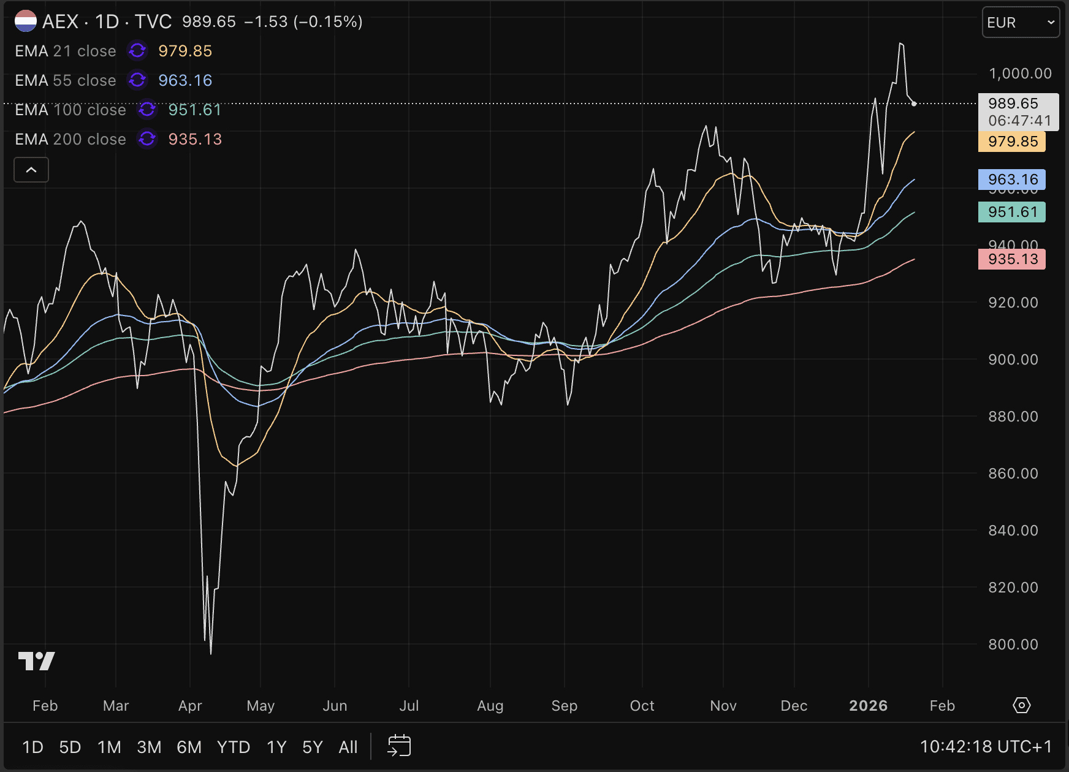
Task: Click the Apr label on time axis
Action: (x=190, y=706)
